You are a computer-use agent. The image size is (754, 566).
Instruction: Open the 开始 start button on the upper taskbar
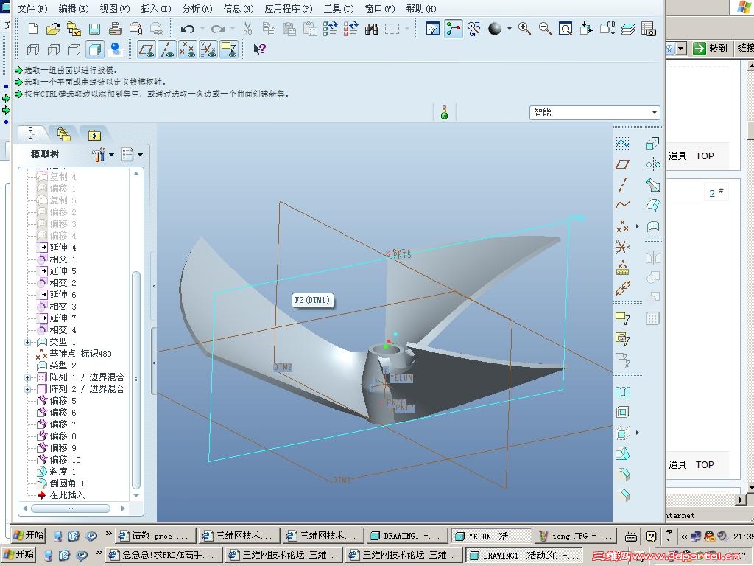point(28,535)
